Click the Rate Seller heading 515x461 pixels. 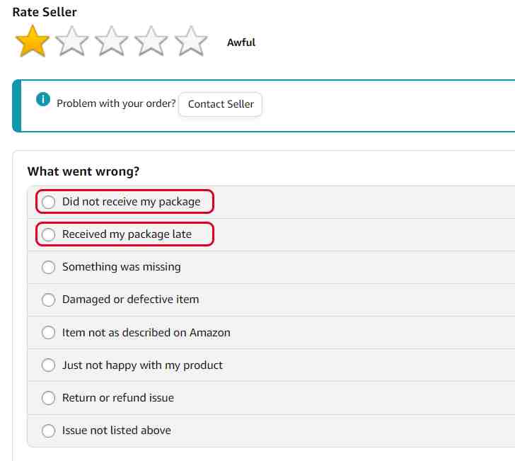point(45,12)
